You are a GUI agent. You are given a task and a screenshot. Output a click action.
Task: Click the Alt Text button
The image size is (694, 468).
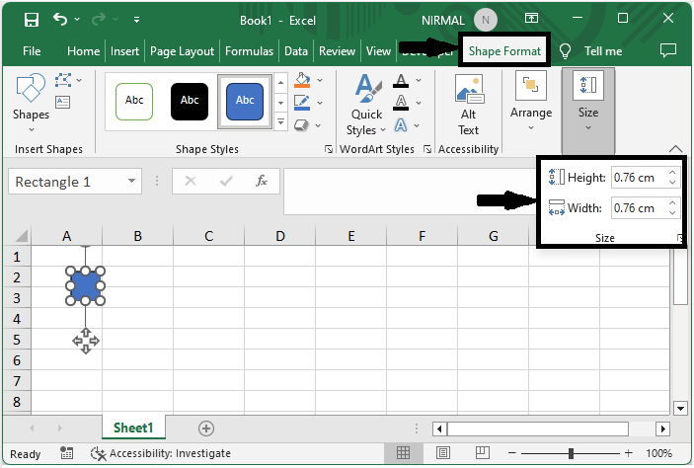pos(468,105)
